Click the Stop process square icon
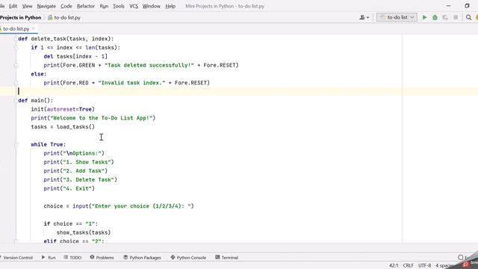478x269 pixels. (456, 17)
